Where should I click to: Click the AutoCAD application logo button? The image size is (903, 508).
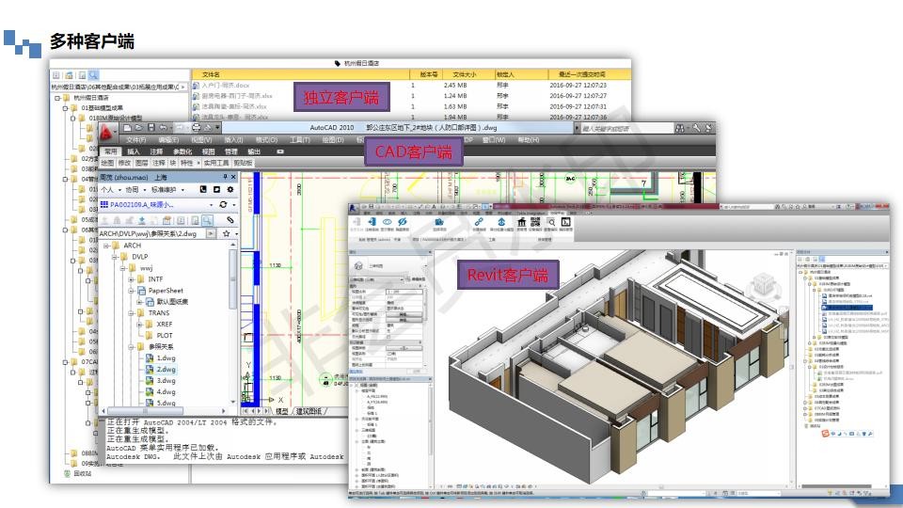106,134
